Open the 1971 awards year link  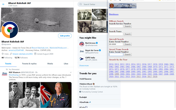(x=161, y=67)
